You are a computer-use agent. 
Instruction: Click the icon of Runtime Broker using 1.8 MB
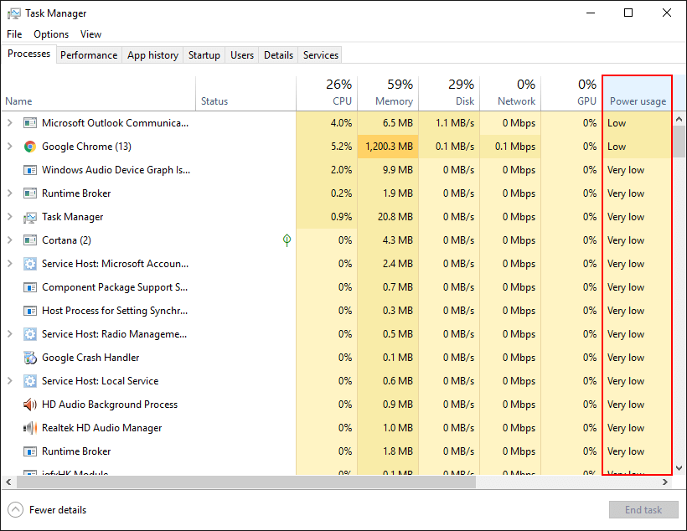coord(30,451)
